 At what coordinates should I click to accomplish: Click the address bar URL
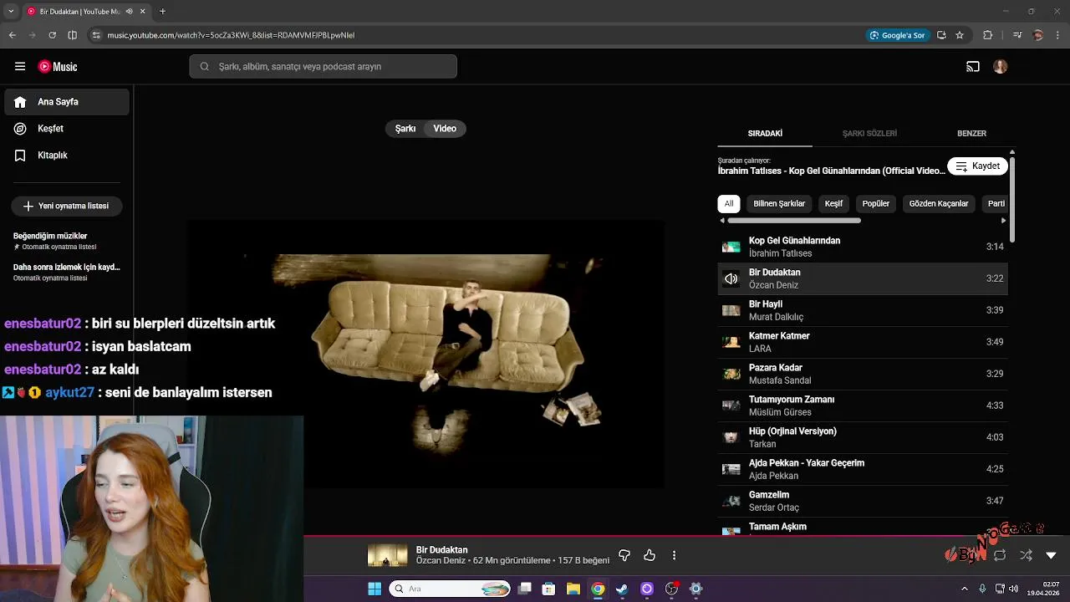(x=231, y=35)
